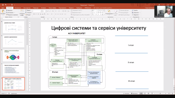Open Заливка фігури fill dropdown
The height and width of the screenshot is (98, 175).
[x=124, y=10]
